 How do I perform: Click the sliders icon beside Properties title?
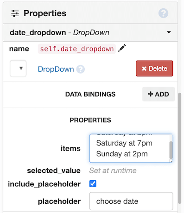click(15, 13)
